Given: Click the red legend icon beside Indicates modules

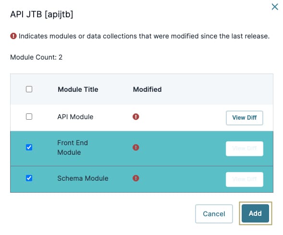Looking at the screenshot, I should coord(13,36).
